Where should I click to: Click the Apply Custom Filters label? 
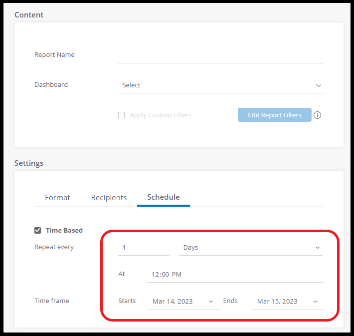161,115
